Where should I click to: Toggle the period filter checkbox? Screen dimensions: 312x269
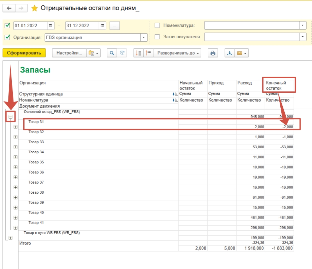(8, 26)
